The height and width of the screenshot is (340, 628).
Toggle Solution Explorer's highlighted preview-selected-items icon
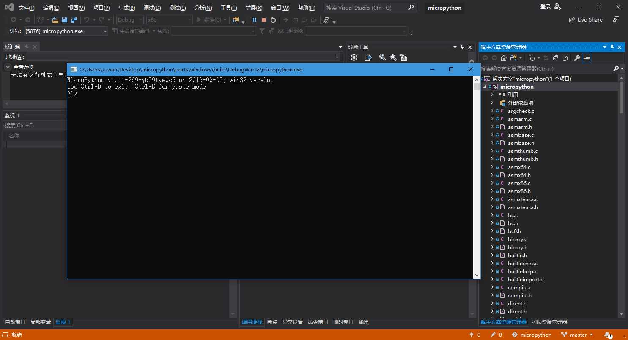(586, 58)
